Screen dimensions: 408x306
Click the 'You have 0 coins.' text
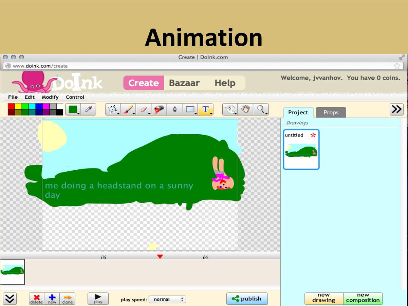click(x=374, y=78)
